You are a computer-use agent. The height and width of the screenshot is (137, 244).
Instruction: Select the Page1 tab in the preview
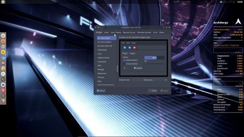tap(125, 53)
